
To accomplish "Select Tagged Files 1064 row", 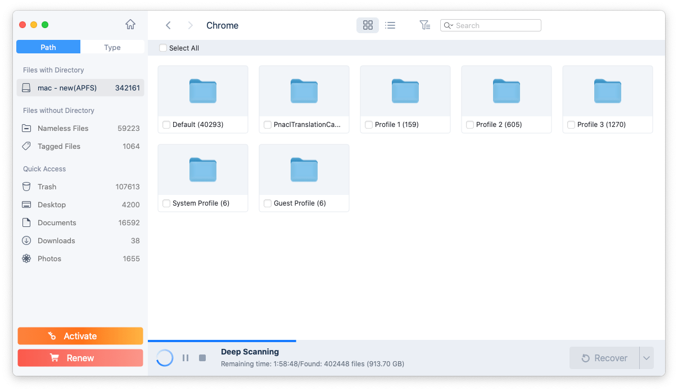I will tap(80, 146).
